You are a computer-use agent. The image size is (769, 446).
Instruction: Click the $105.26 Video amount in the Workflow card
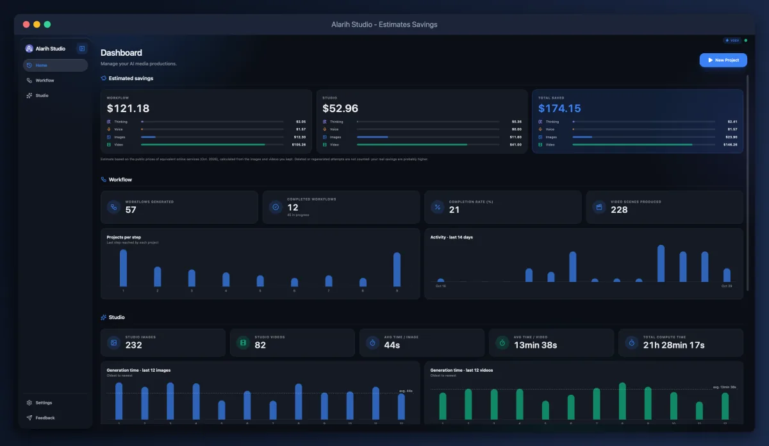coord(299,145)
